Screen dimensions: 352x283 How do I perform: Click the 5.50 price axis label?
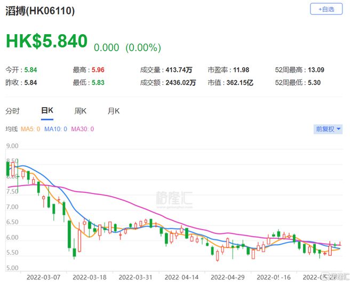click(x=12, y=253)
